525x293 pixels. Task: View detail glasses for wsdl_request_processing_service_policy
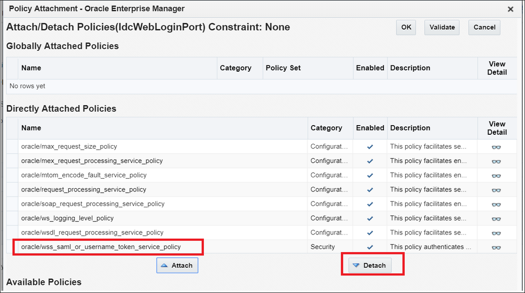tap(496, 234)
